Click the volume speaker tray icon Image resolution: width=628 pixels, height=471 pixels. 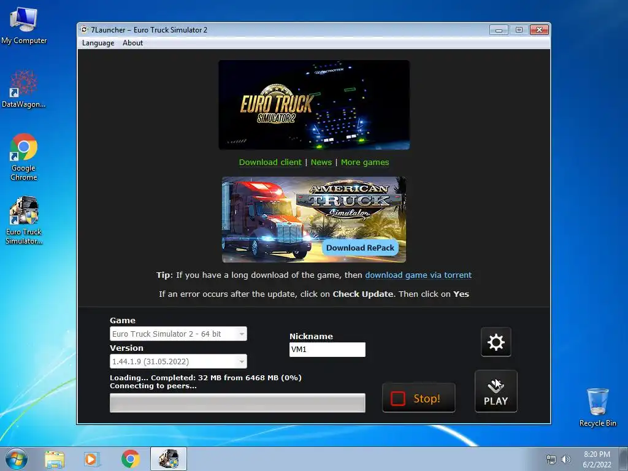(x=565, y=459)
